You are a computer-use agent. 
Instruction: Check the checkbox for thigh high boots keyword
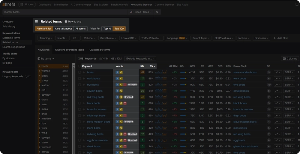pyautogui.click(x=79, y=115)
